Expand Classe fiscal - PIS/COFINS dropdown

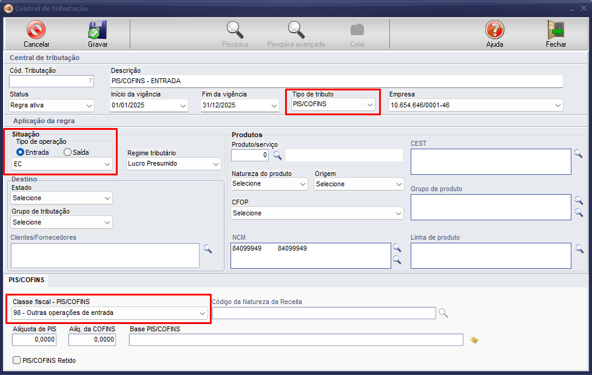click(110, 313)
